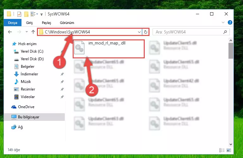The width and height of the screenshot is (243, 158).
Task: Click the 149 öğe status text
Action: coord(14,150)
